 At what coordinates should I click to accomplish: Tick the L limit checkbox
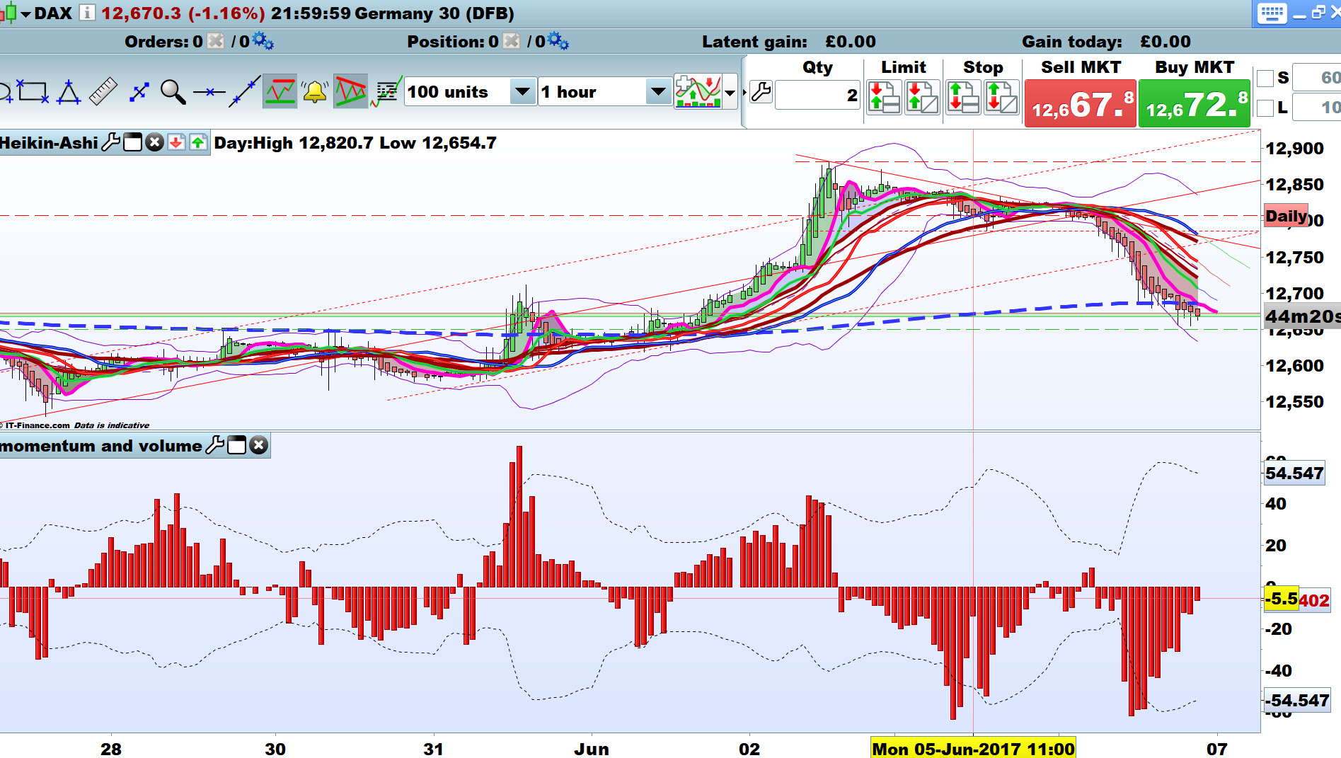click(1265, 108)
